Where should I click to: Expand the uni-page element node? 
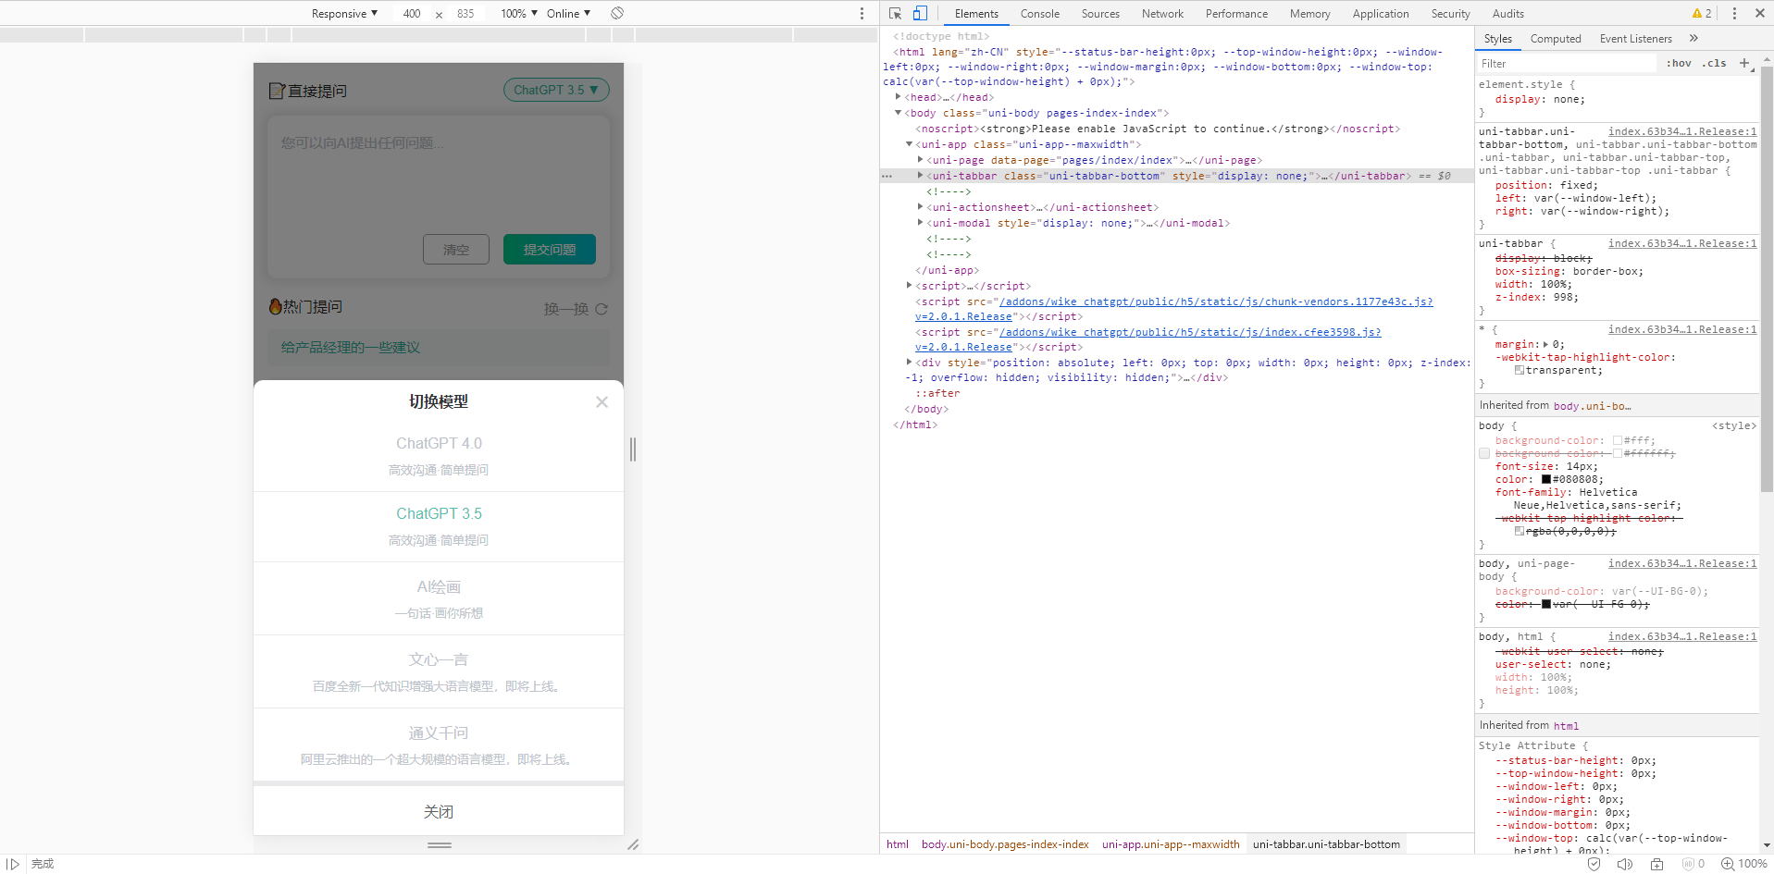(920, 160)
